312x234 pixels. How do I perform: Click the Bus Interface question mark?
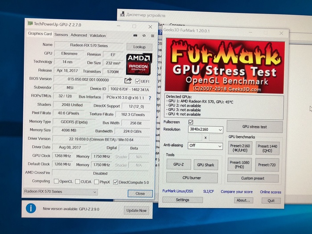[150, 98]
